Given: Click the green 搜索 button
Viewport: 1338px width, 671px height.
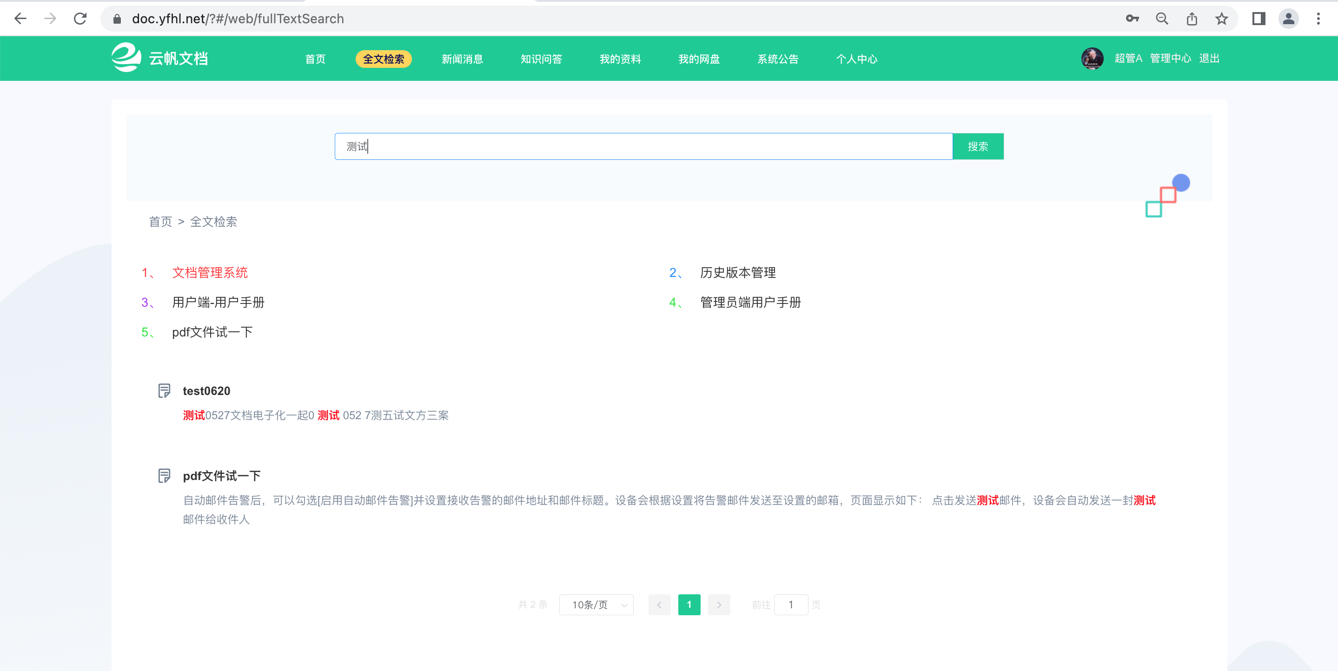Looking at the screenshot, I should tap(978, 146).
